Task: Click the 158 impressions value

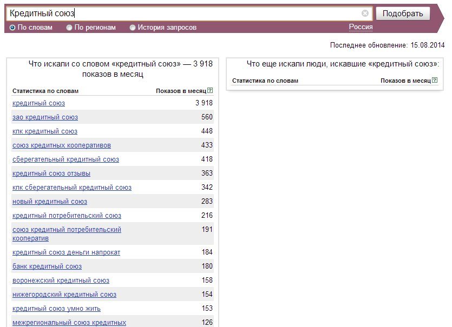Action: (x=207, y=281)
